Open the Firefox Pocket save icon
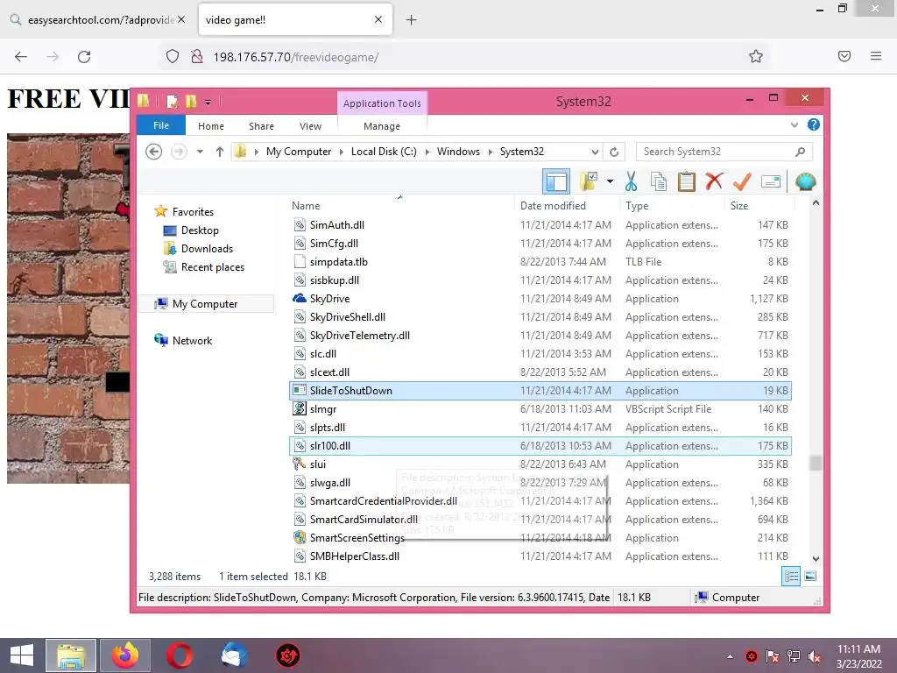897x673 pixels. click(844, 56)
